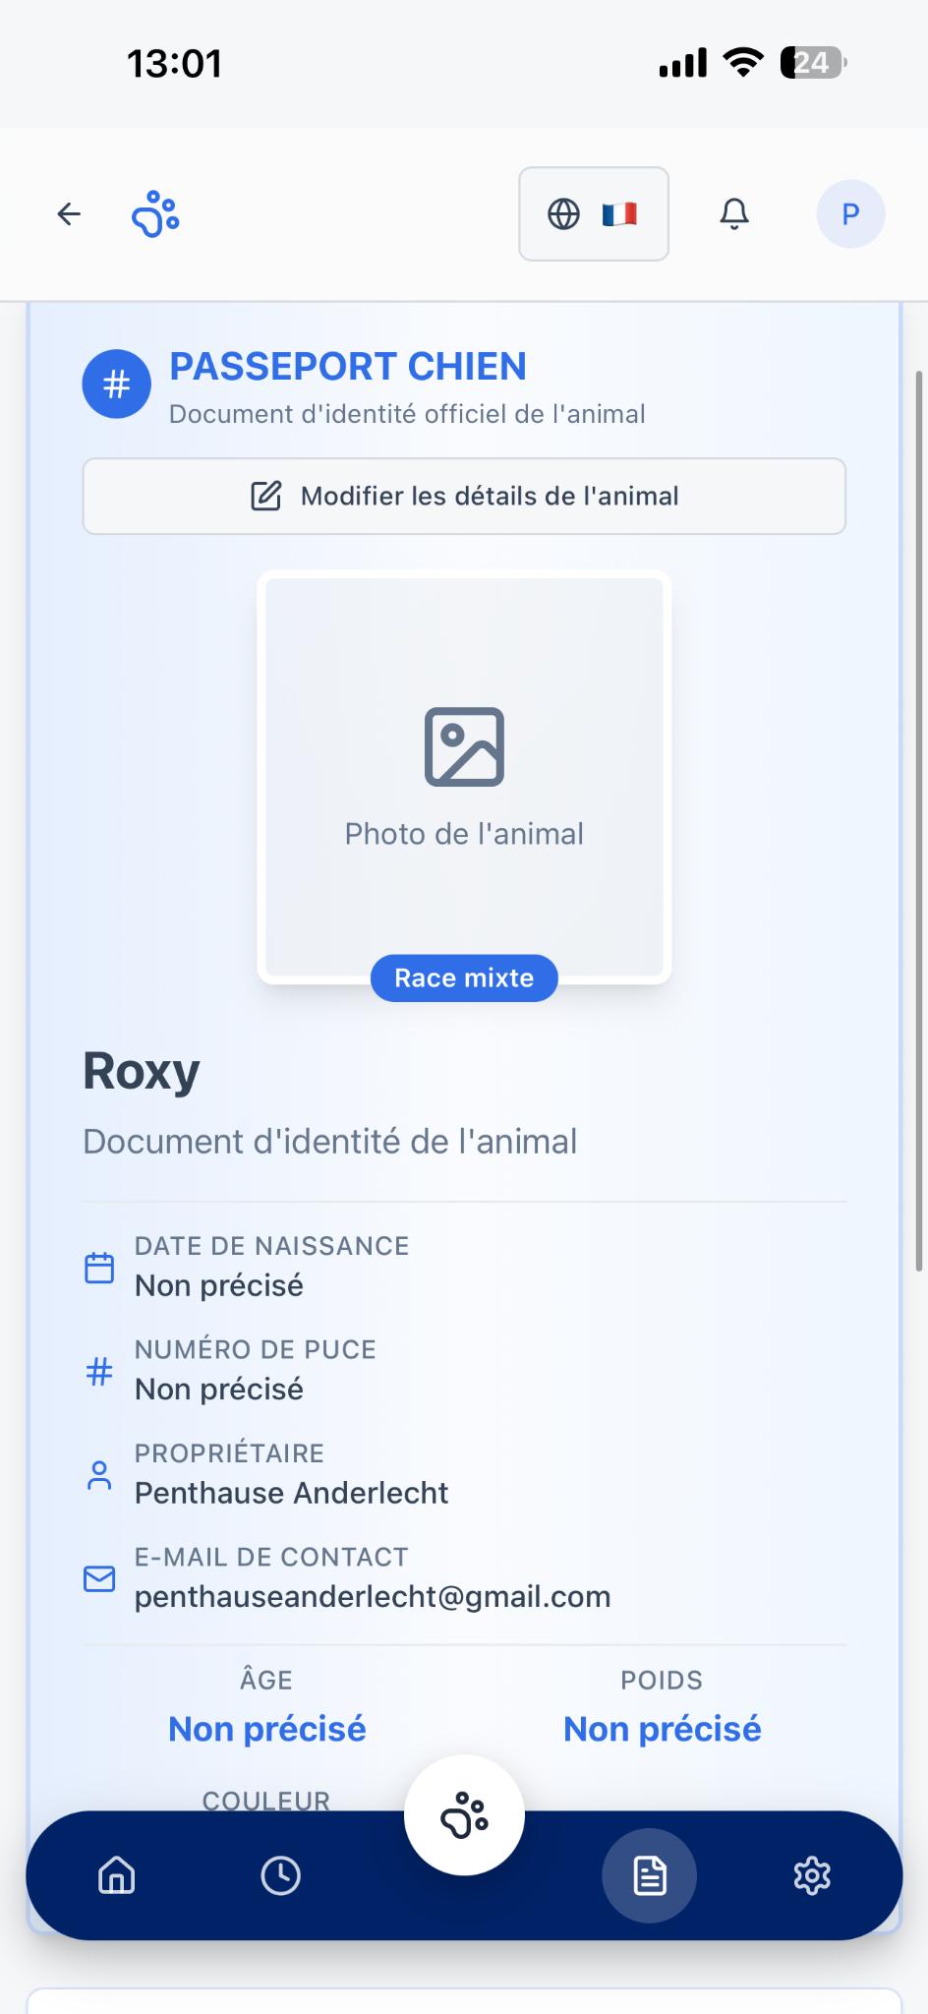This screenshot has width=928, height=2014.
Task: Select the Non précisé value under Poids
Action: tap(663, 1729)
